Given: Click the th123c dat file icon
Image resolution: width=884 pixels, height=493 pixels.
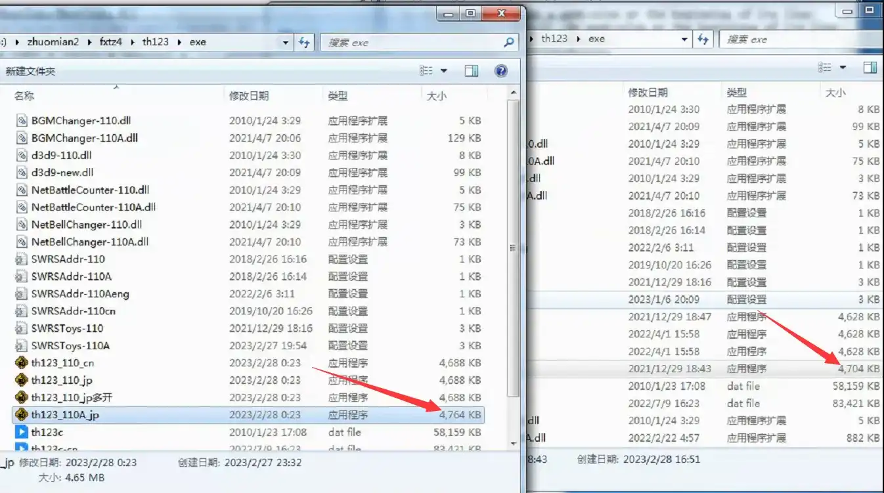Looking at the screenshot, I should click(x=22, y=432).
